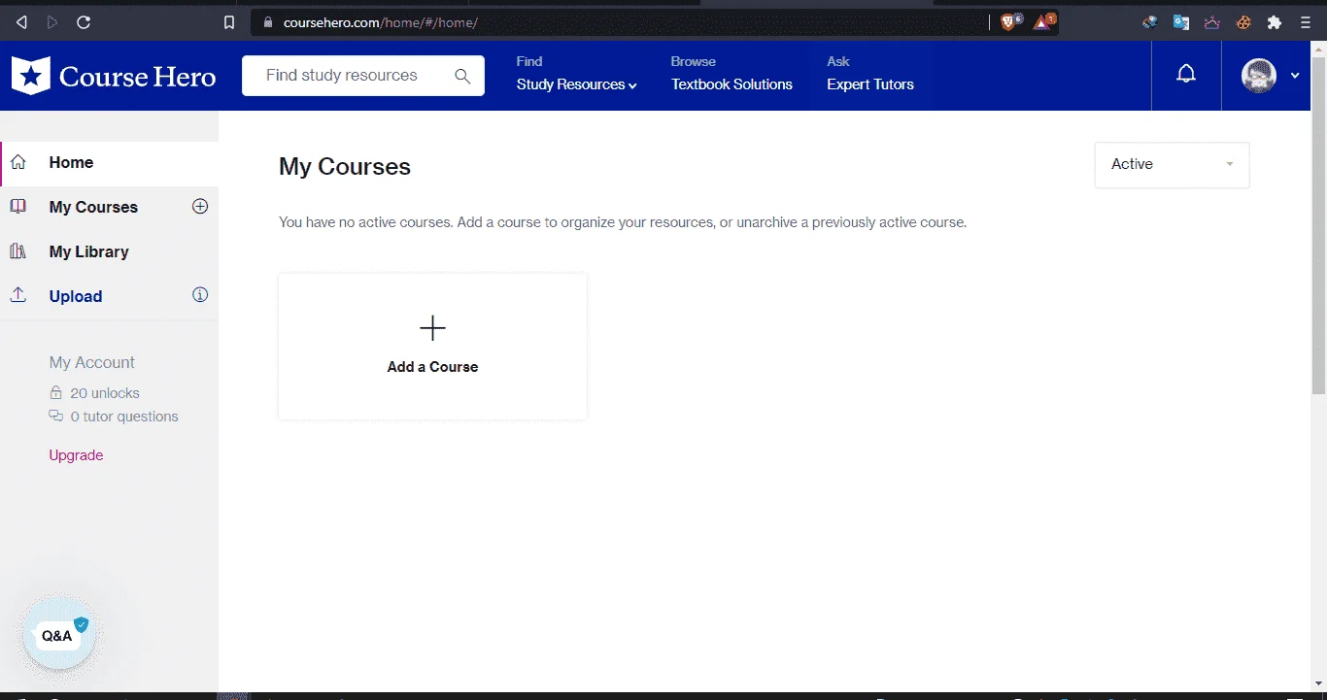Expand the profile menu arrow
This screenshot has width=1327, height=700.
[x=1295, y=76]
